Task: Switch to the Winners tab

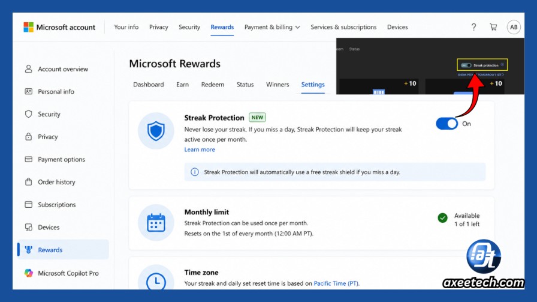Action: point(277,85)
